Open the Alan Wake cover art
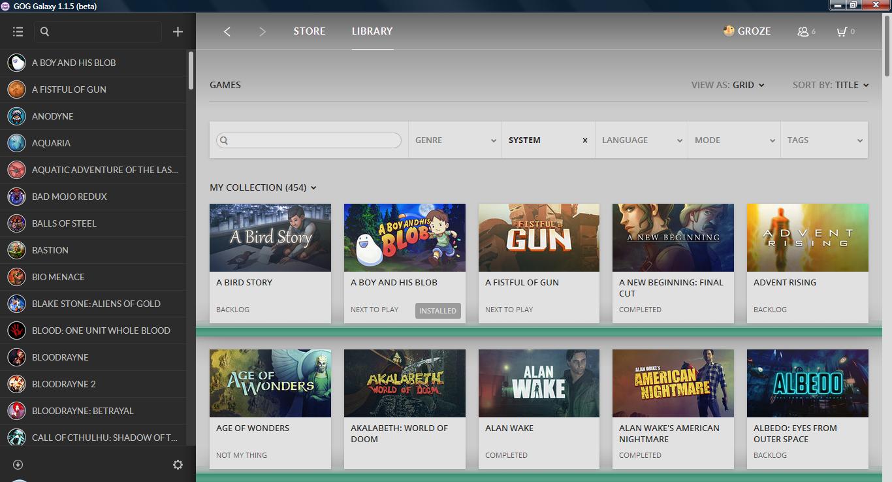This screenshot has height=482, width=892. [x=539, y=383]
